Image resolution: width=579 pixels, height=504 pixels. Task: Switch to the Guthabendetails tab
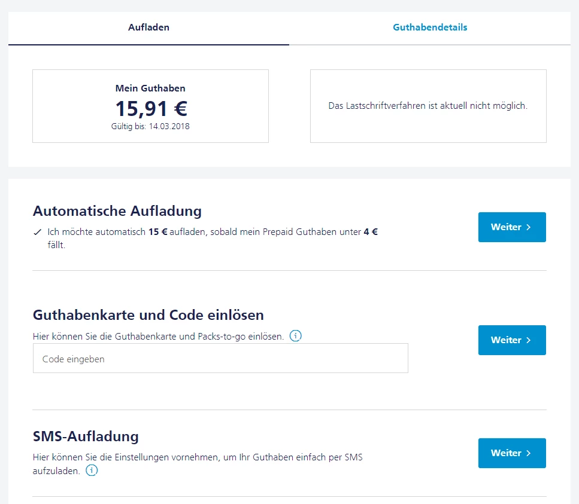(x=430, y=28)
